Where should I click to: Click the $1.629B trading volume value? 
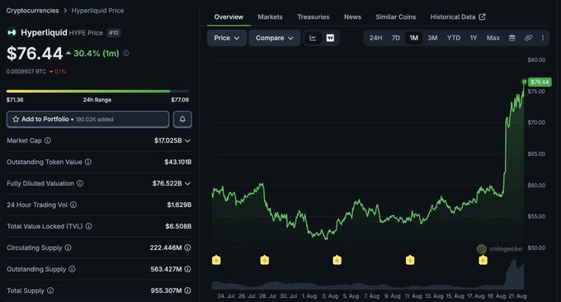click(x=179, y=205)
